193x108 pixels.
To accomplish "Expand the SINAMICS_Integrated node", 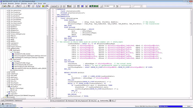I will 5,96.
